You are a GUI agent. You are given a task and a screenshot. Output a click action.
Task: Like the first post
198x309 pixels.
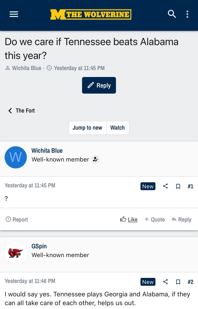[129, 220]
